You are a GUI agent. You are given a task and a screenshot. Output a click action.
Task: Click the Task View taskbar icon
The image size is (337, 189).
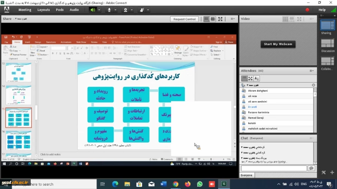[x=103, y=184]
